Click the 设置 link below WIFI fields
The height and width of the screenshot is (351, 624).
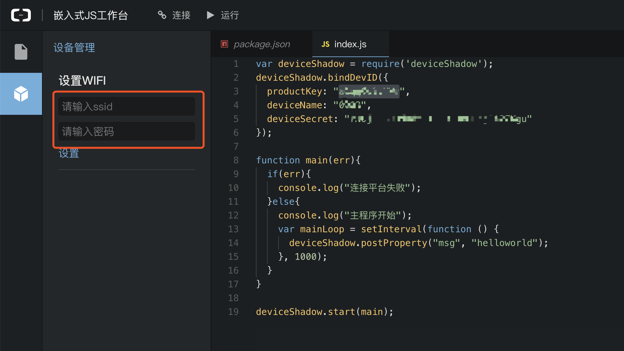click(x=69, y=154)
